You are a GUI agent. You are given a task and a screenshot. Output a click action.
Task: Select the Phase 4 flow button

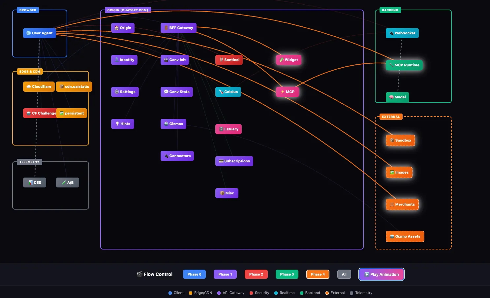pos(318,274)
